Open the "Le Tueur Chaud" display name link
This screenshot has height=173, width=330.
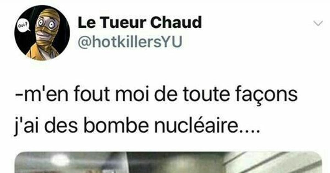140,23
